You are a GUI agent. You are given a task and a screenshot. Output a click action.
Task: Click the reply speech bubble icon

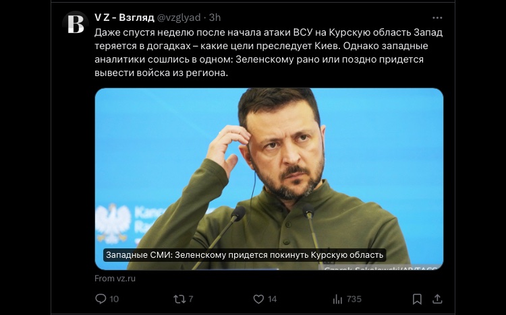[101, 299]
